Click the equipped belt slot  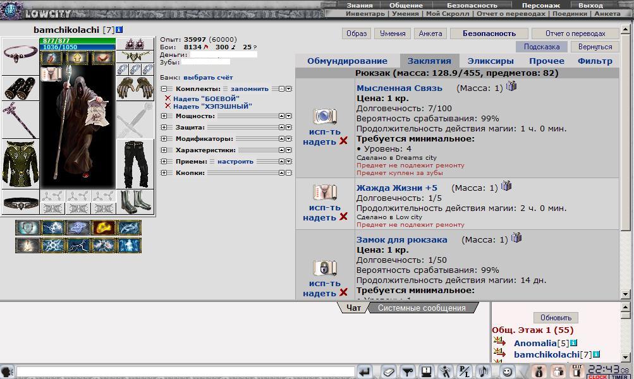[21, 202]
